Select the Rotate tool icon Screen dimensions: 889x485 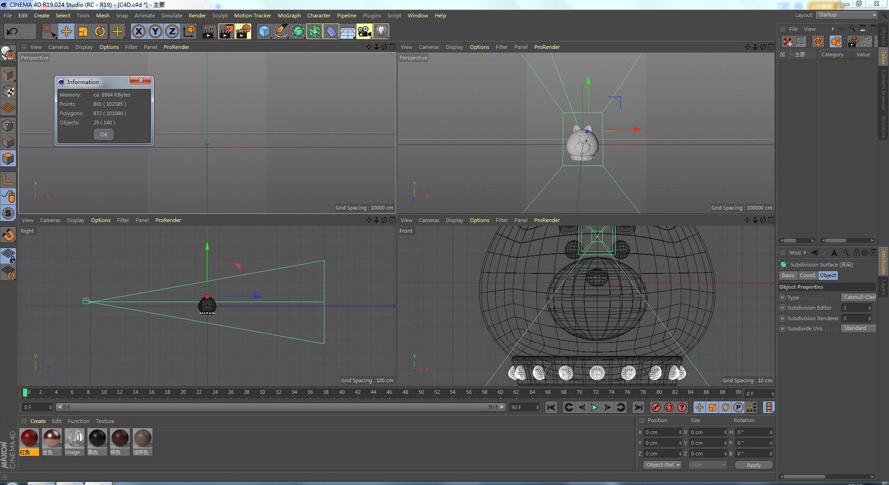pos(100,31)
